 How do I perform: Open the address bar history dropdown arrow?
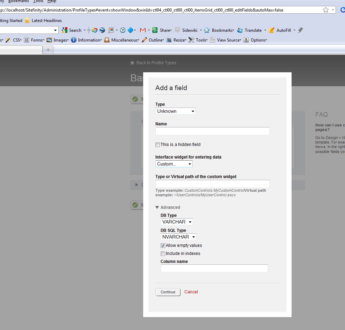(x=333, y=10)
